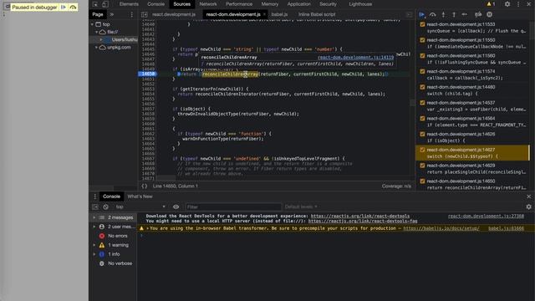Toggle the console sidebar icon
Image resolution: width=535 pixels, height=301 pixels.
[x=95, y=207]
